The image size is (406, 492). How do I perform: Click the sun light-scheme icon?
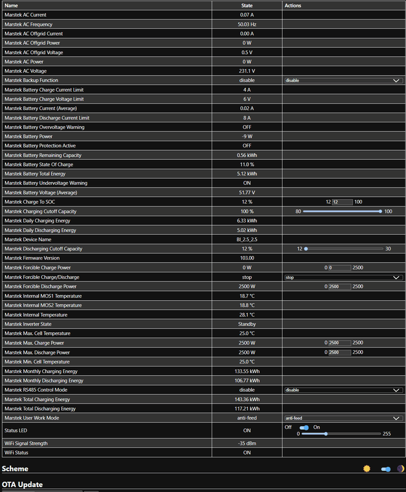coord(367,469)
